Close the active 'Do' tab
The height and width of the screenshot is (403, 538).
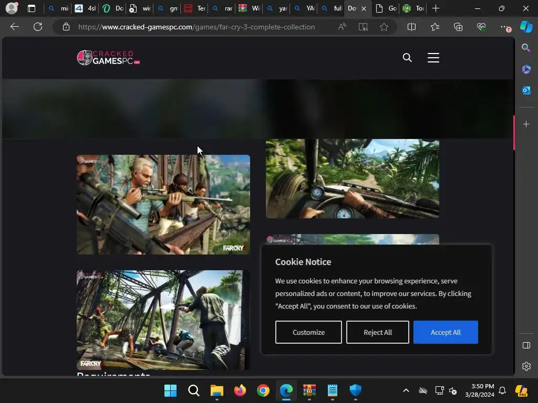point(364,8)
